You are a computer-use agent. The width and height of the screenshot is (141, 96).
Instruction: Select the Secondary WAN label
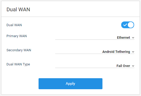(19, 50)
